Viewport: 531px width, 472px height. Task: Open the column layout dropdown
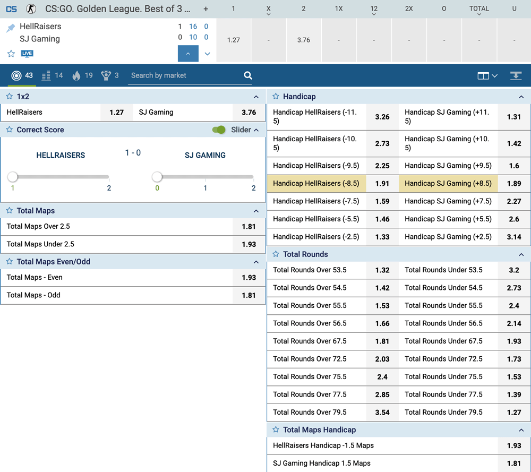pyautogui.click(x=487, y=76)
